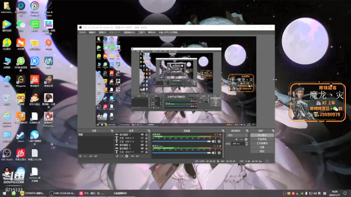Undock the Sources panel
Image resolution: width=351 pixels, height=197 pixels.
click(x=149, y=131)
